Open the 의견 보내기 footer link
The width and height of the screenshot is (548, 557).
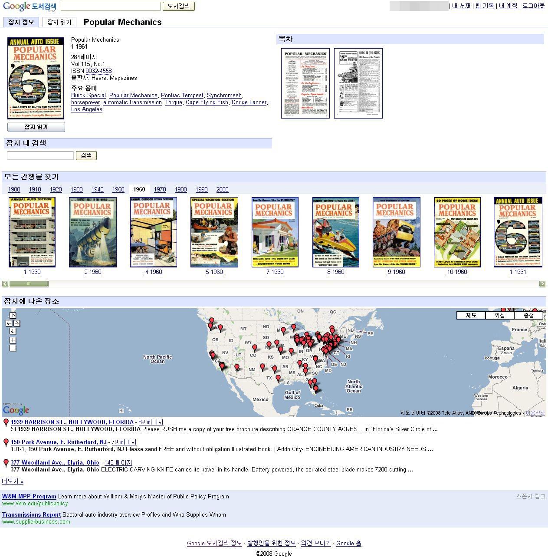316,543
